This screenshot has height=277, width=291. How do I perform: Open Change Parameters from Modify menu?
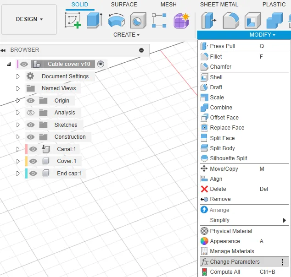[x=244, y=262]
